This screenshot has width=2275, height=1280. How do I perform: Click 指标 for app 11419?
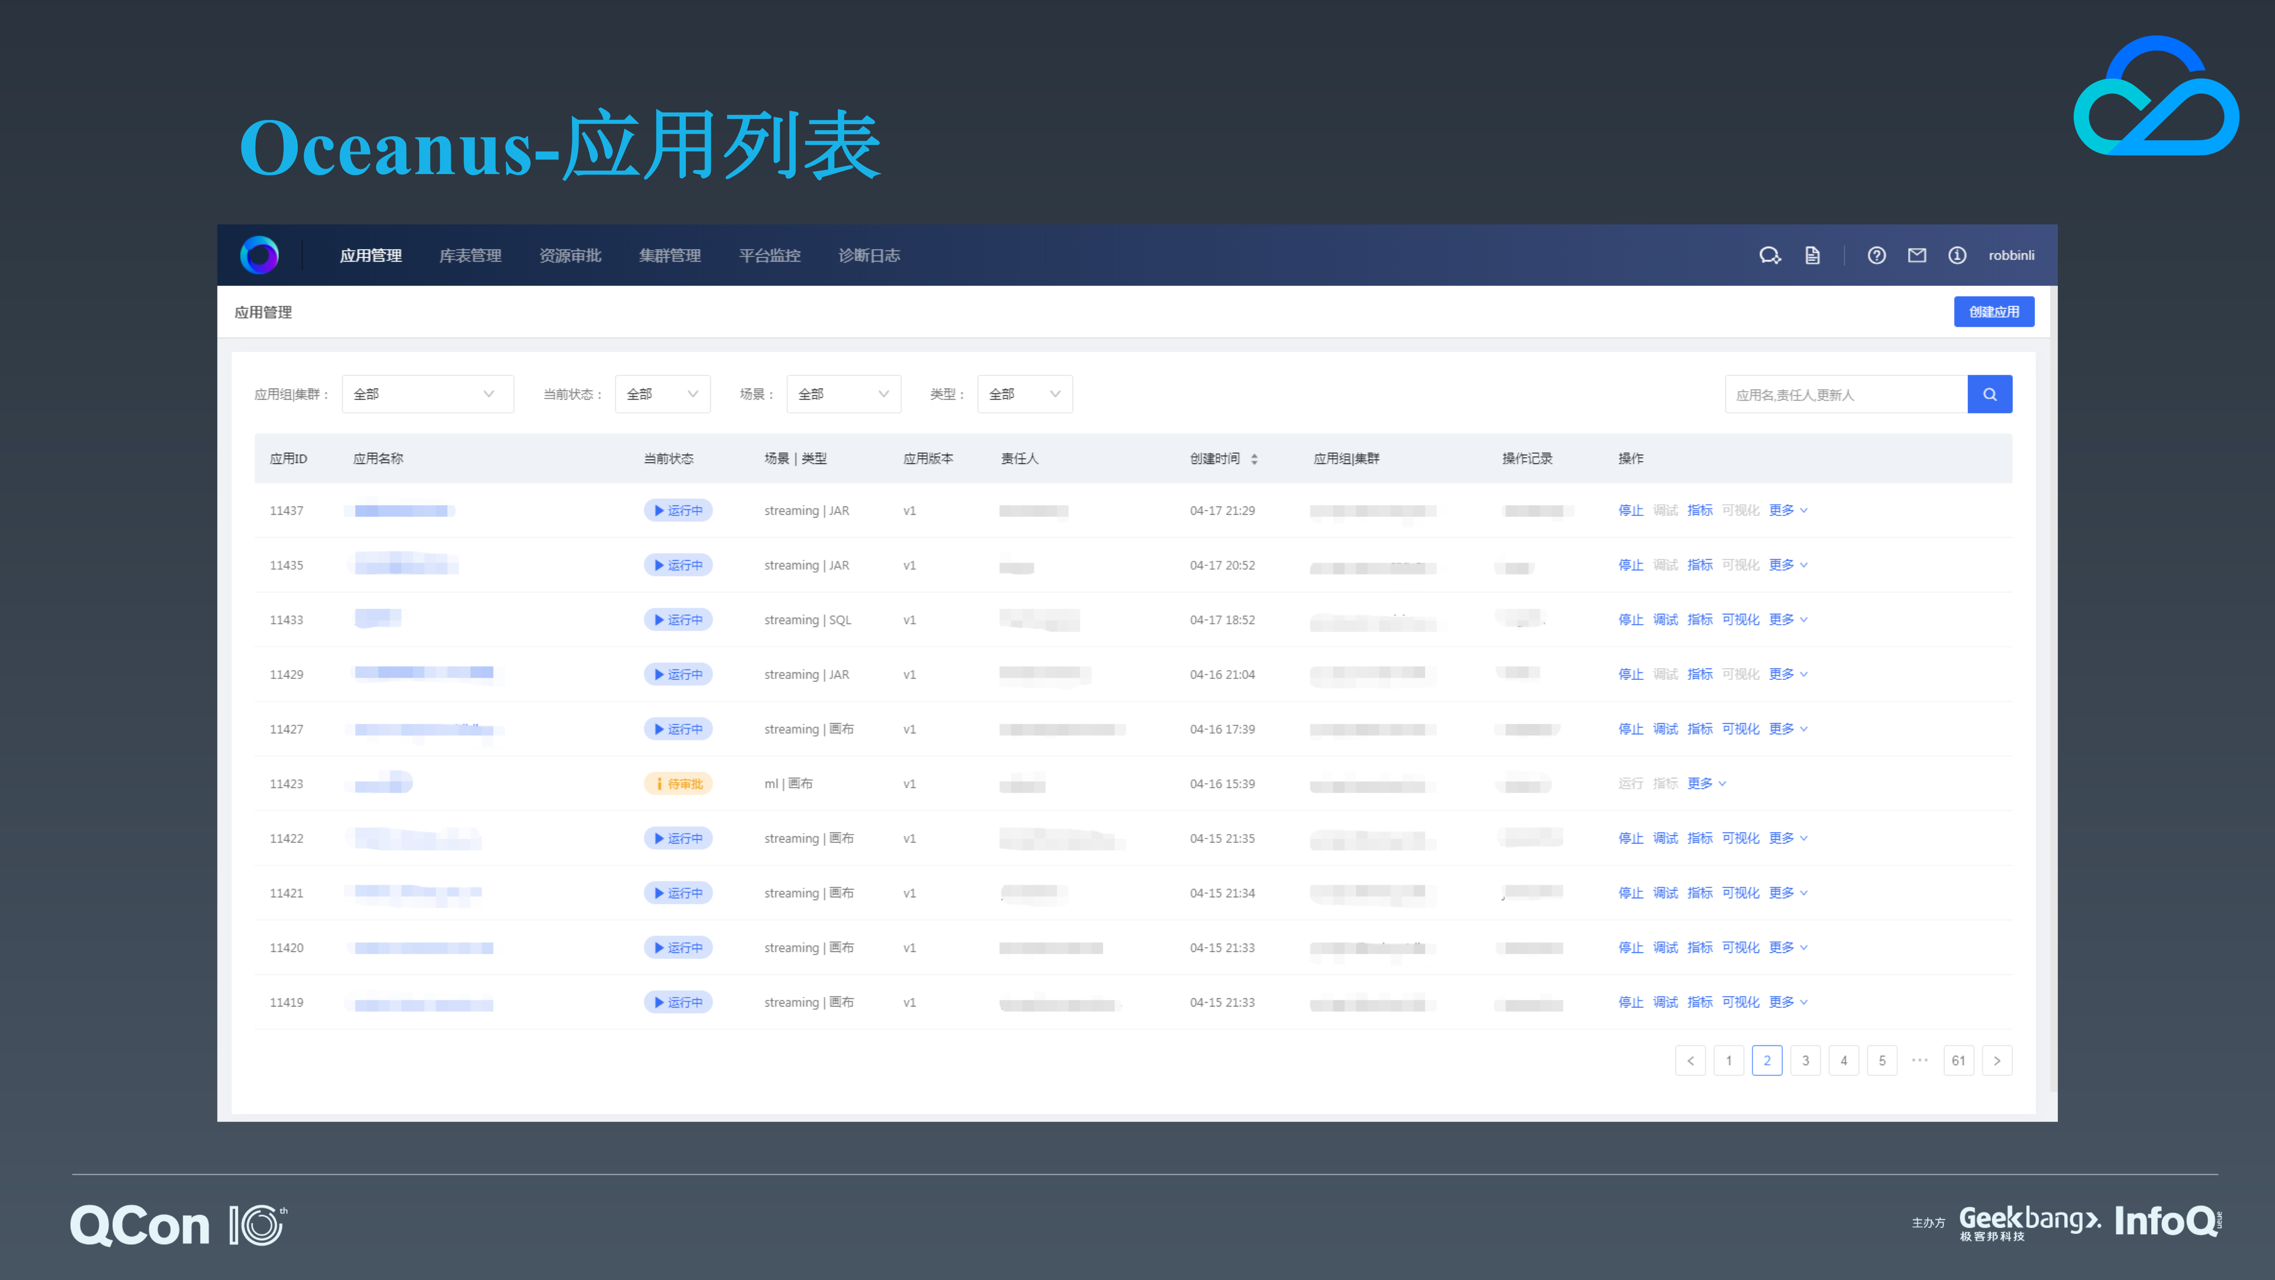click(1700, 1003)
